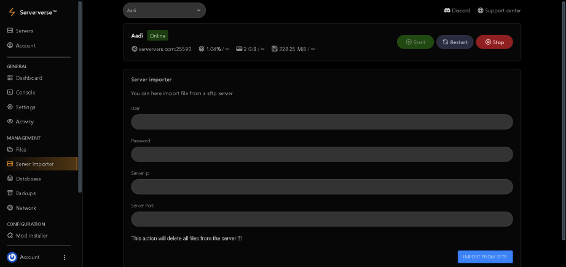Image resolution: width=566 pixels, height=267 pixels.
Task: View Activity via eye icon
Action: point(10,122)
